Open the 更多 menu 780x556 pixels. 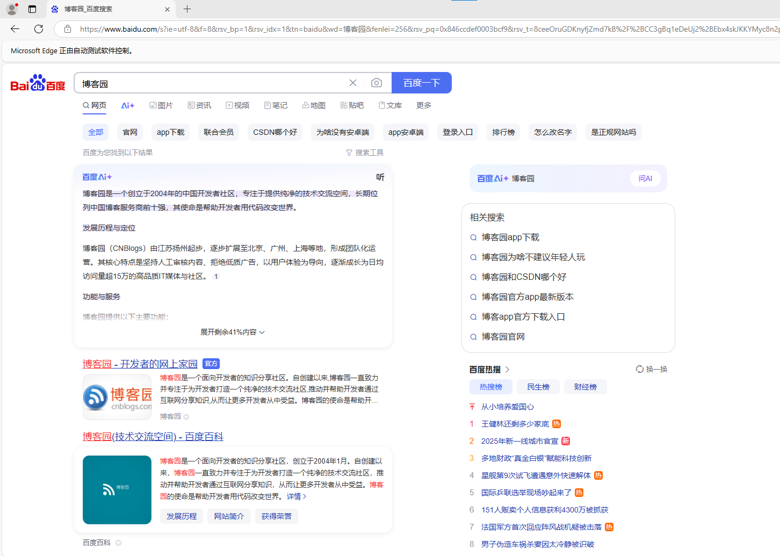click(424, 105)
